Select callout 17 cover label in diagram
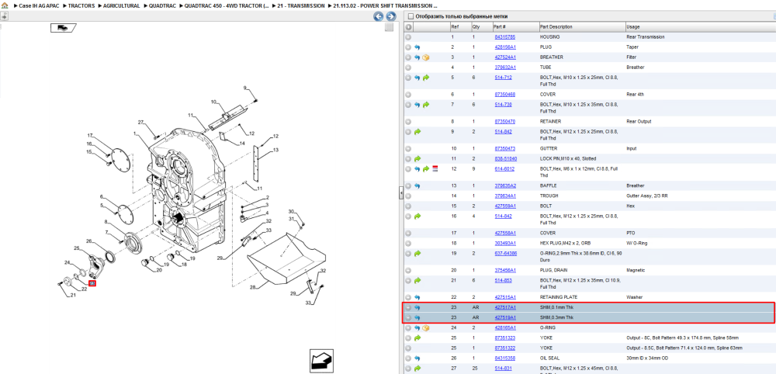This screenshot has width=776, height=374. click(90, 135)
